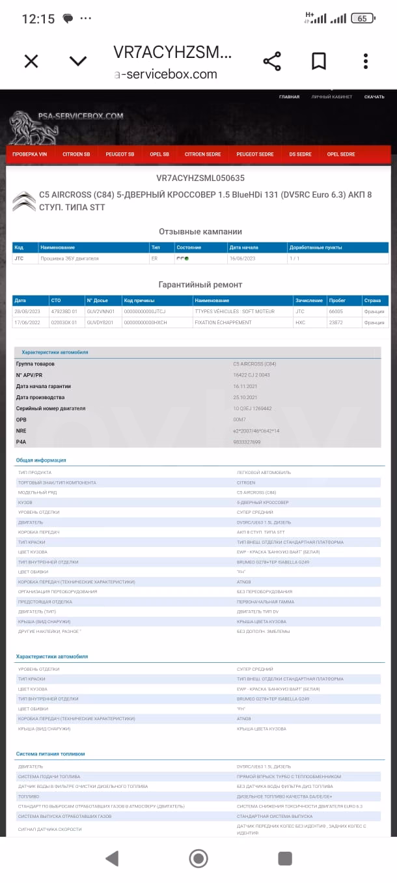Select the OPEL SEDRE tab
397x883 pixels.
[341, 154]
